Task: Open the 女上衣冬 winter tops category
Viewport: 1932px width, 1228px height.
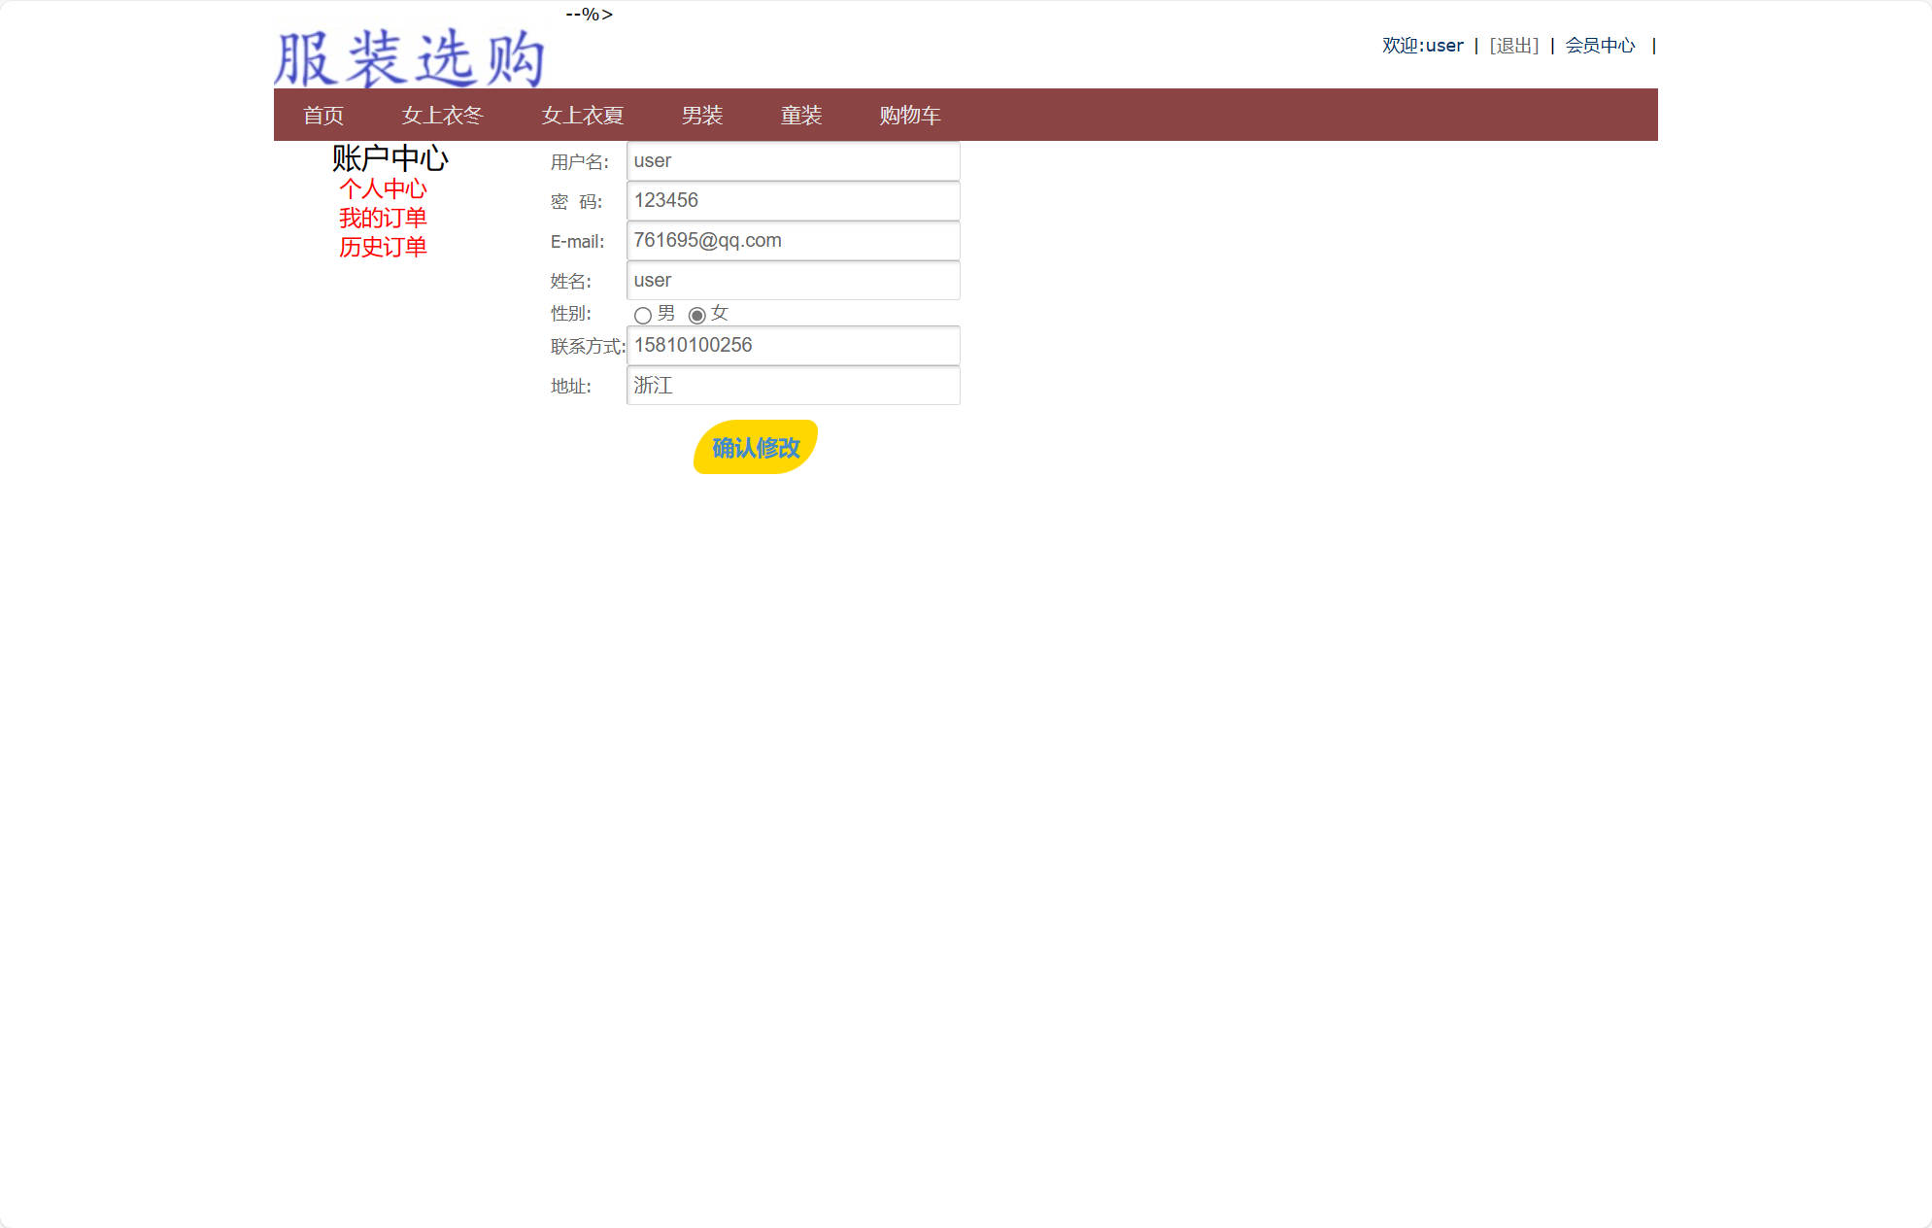Action: [x=443, y=115]
